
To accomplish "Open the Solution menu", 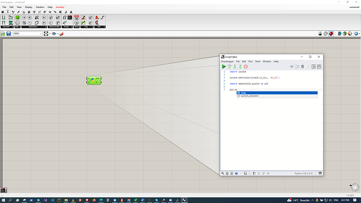I will 40,7.
